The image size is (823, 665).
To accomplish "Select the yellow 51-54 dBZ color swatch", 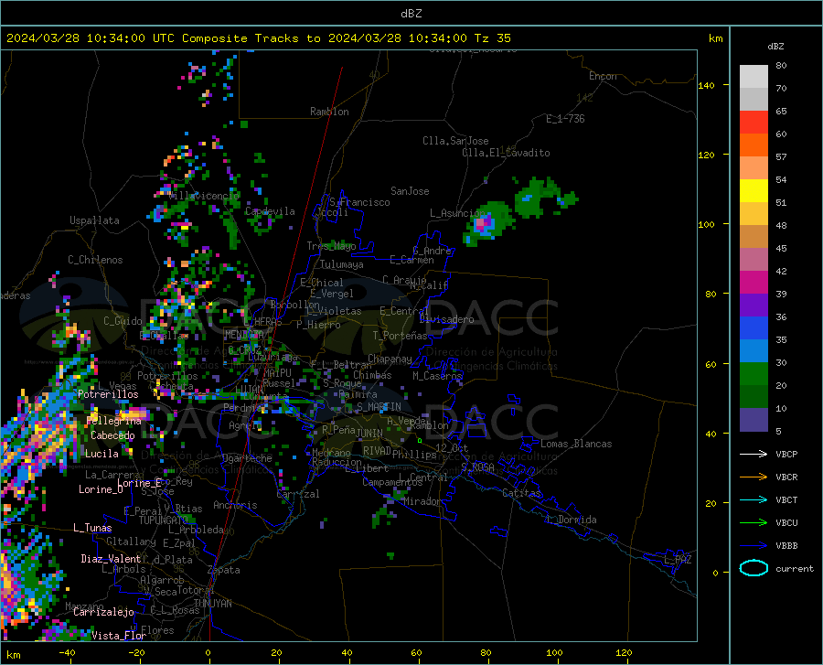I will (754, 191).
